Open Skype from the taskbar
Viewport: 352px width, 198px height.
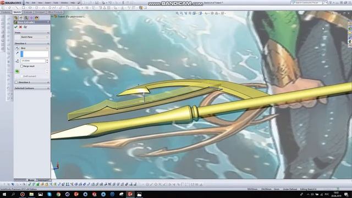50,194
